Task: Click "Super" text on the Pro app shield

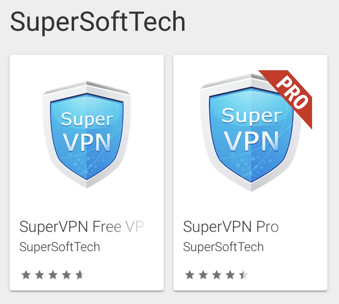Action: (x=251, y=115)
